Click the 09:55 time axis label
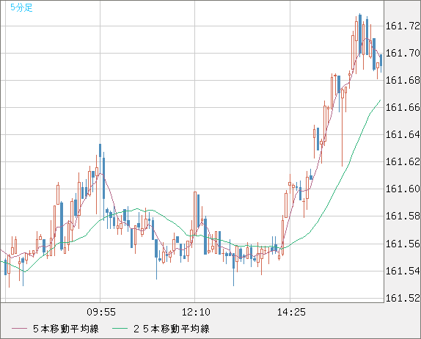The width and height of the screenshot is (421, 339). (x=101, y=312)
